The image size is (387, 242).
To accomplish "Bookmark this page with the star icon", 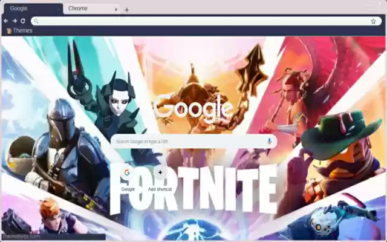I will tap(373, 21).
